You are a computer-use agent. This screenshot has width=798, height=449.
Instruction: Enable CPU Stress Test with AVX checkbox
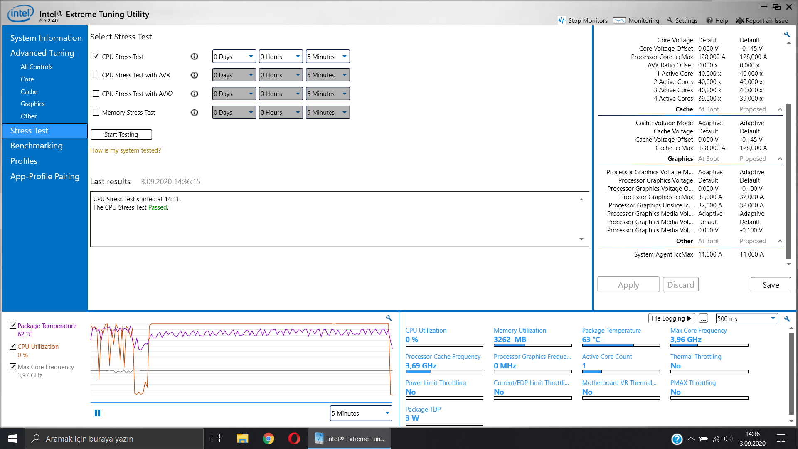(96, 75)
